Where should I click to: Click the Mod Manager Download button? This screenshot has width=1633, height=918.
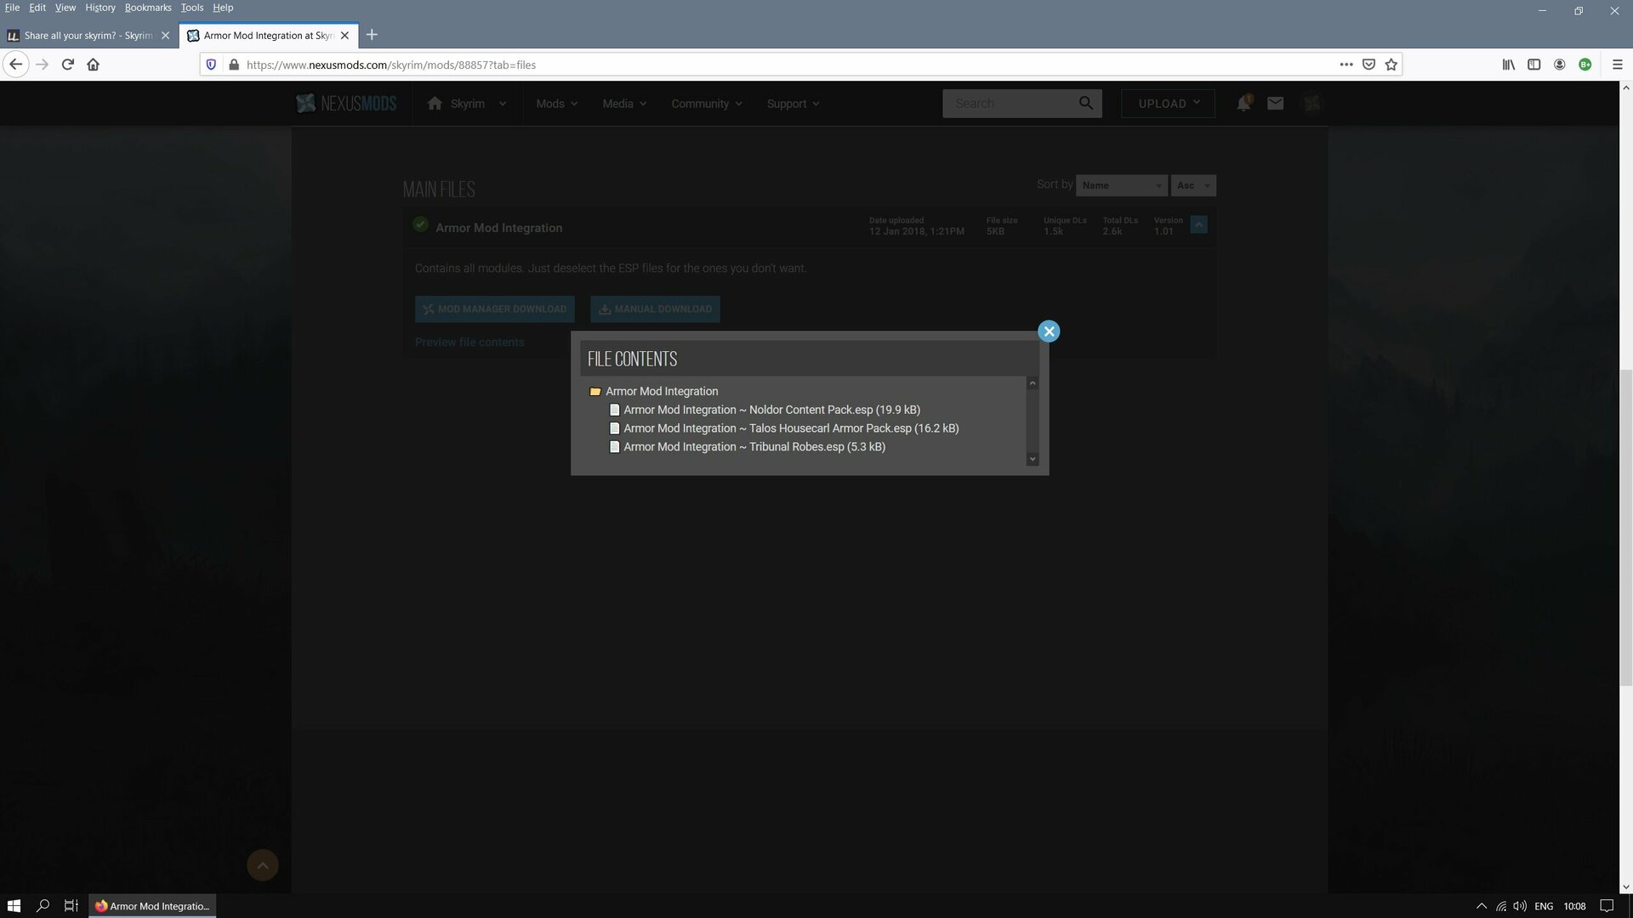(x=495, y=309)
